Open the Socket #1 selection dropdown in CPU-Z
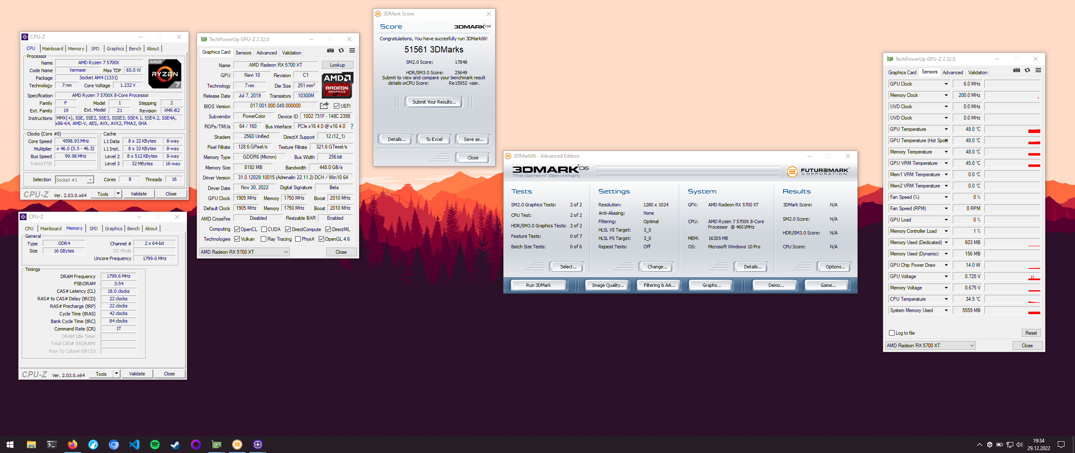Viewport: 1075px width, 453px height. 74,180
